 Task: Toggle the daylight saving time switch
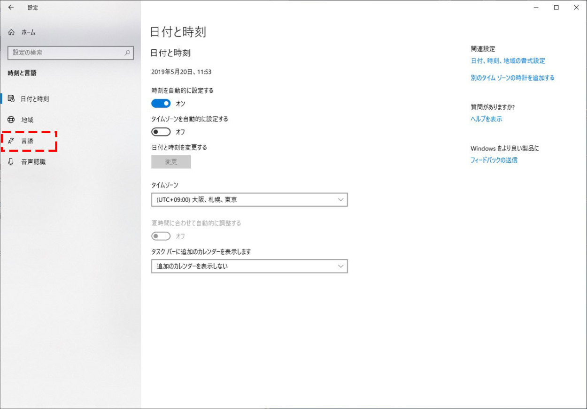[x=161, y=236]
